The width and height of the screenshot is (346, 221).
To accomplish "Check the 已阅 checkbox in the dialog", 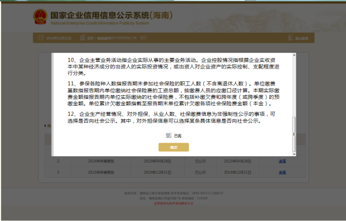I will tap(169, 136).
